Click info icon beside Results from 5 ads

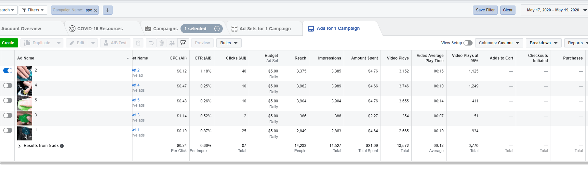[62, 146]
